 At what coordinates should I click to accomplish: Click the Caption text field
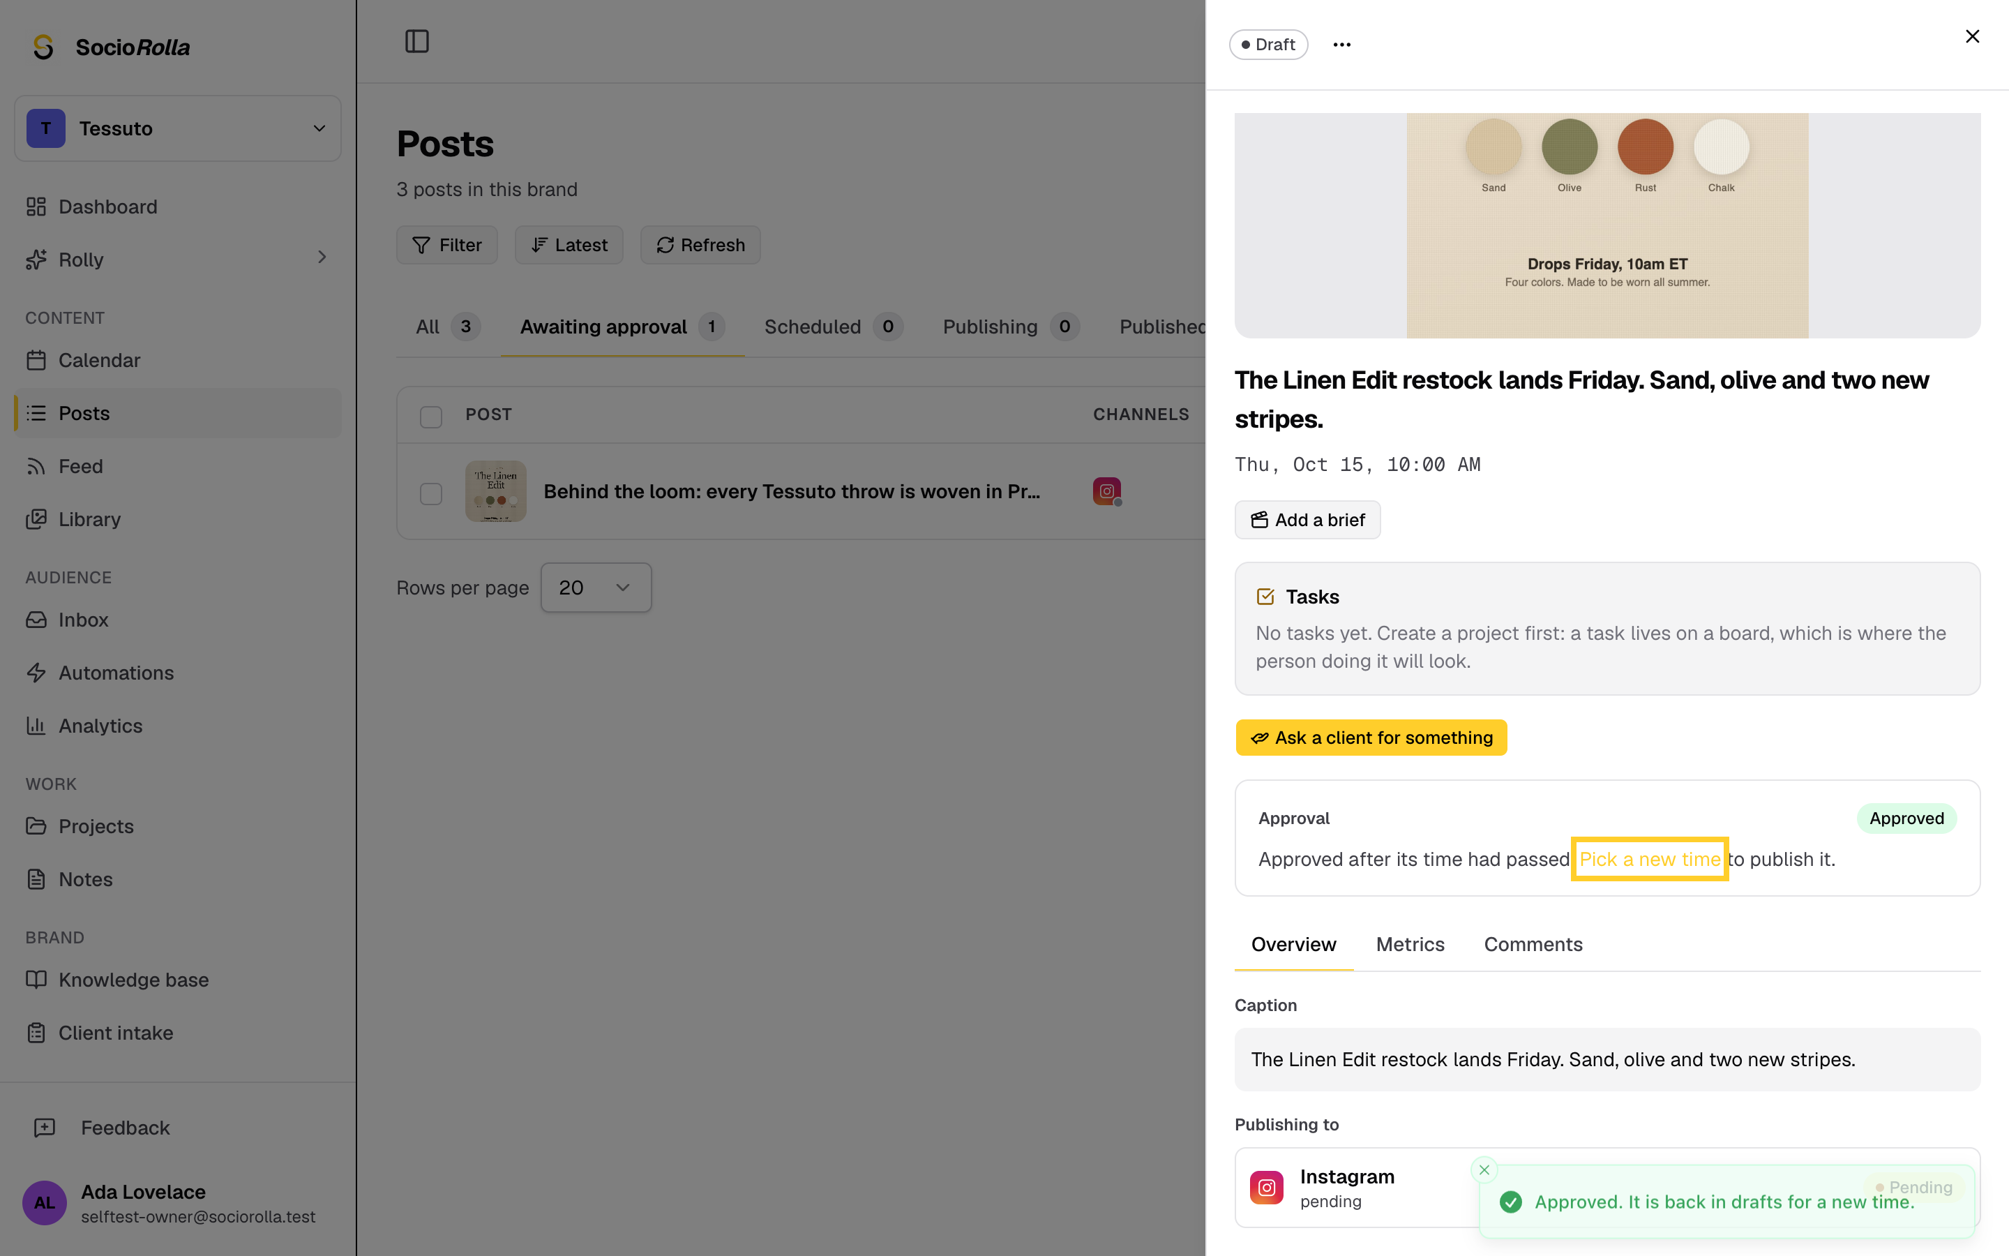coord(1607,1060)
